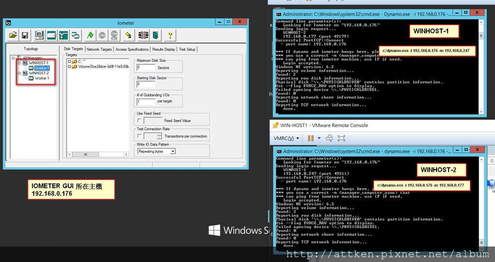Click the cmd icon in WINHOST-2 console title
This screenshot has width=495, height=262.
point(279,151)
